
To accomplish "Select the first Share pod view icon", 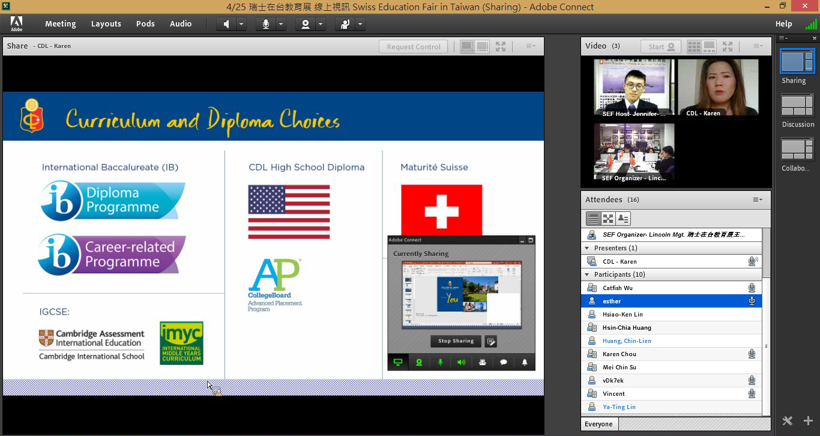I will click(x=467, y=46).
